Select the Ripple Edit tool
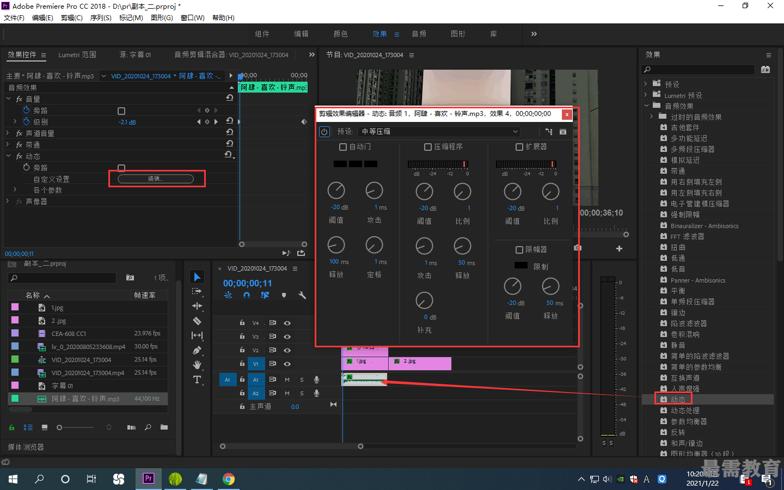Image resolution: width=784 pixels, height=490 pixels. click(x=197, y=306)
